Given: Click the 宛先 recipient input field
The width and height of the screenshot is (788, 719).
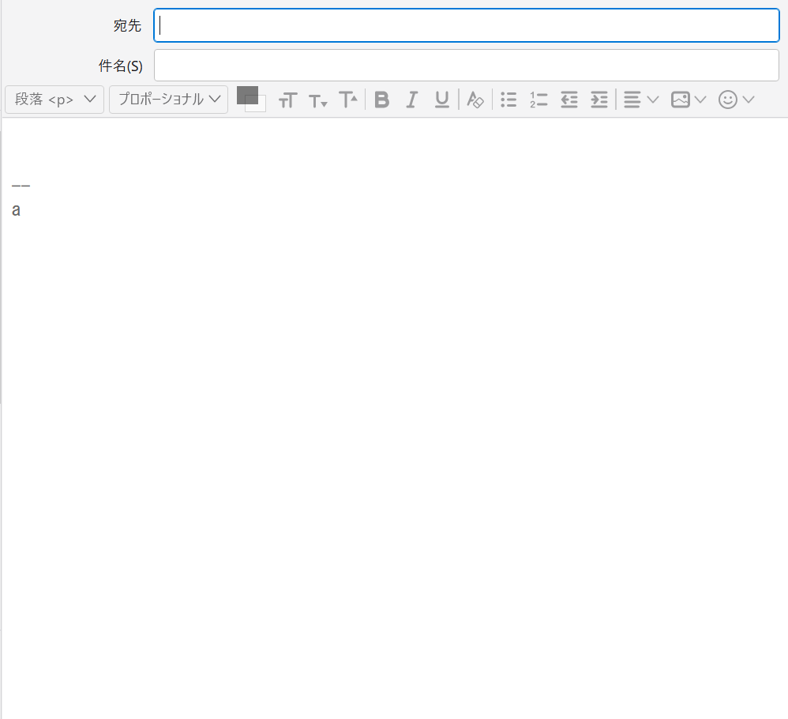Looking at the screenshot, I should pos(466,25).
